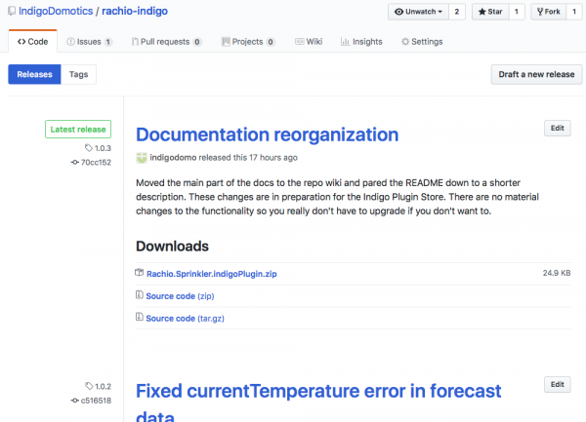586x422 pixels.
Task: Switch to the Code tab
Action: tap(33, 41)
